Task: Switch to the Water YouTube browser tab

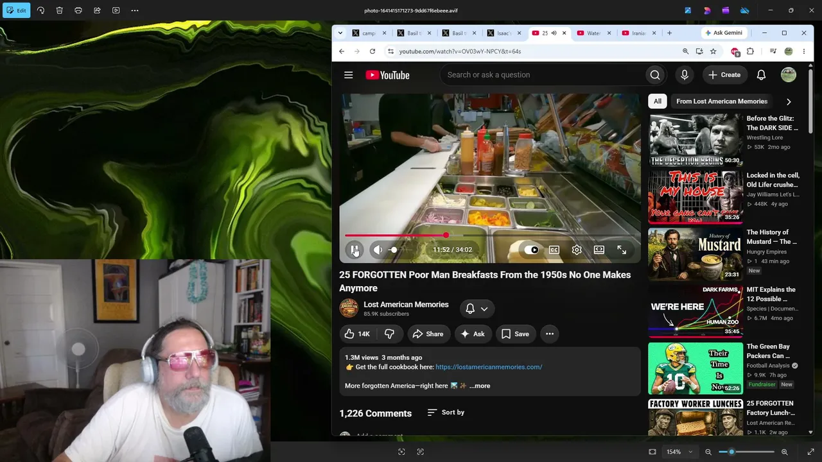Action: [594, 33]
